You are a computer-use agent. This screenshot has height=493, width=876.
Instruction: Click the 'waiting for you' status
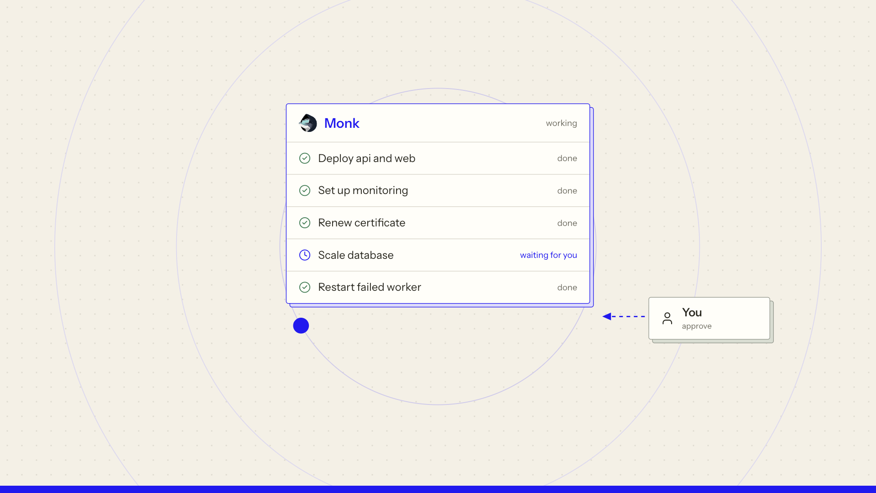pos(548,255)
